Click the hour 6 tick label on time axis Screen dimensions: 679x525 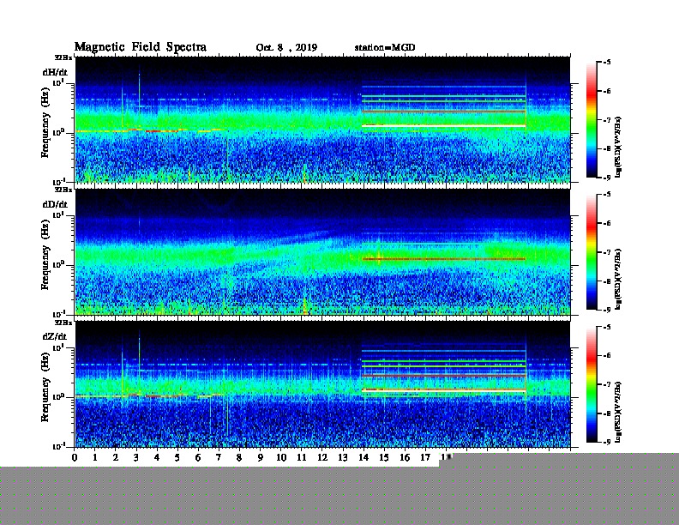pos(198,457)
